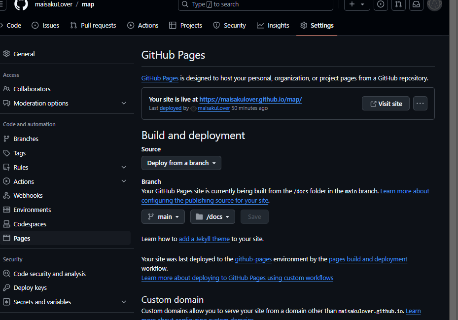This screenshot has width=458, height=320.
Task: Click the Deploy keys key icon
Action: [x=6, y=287]
